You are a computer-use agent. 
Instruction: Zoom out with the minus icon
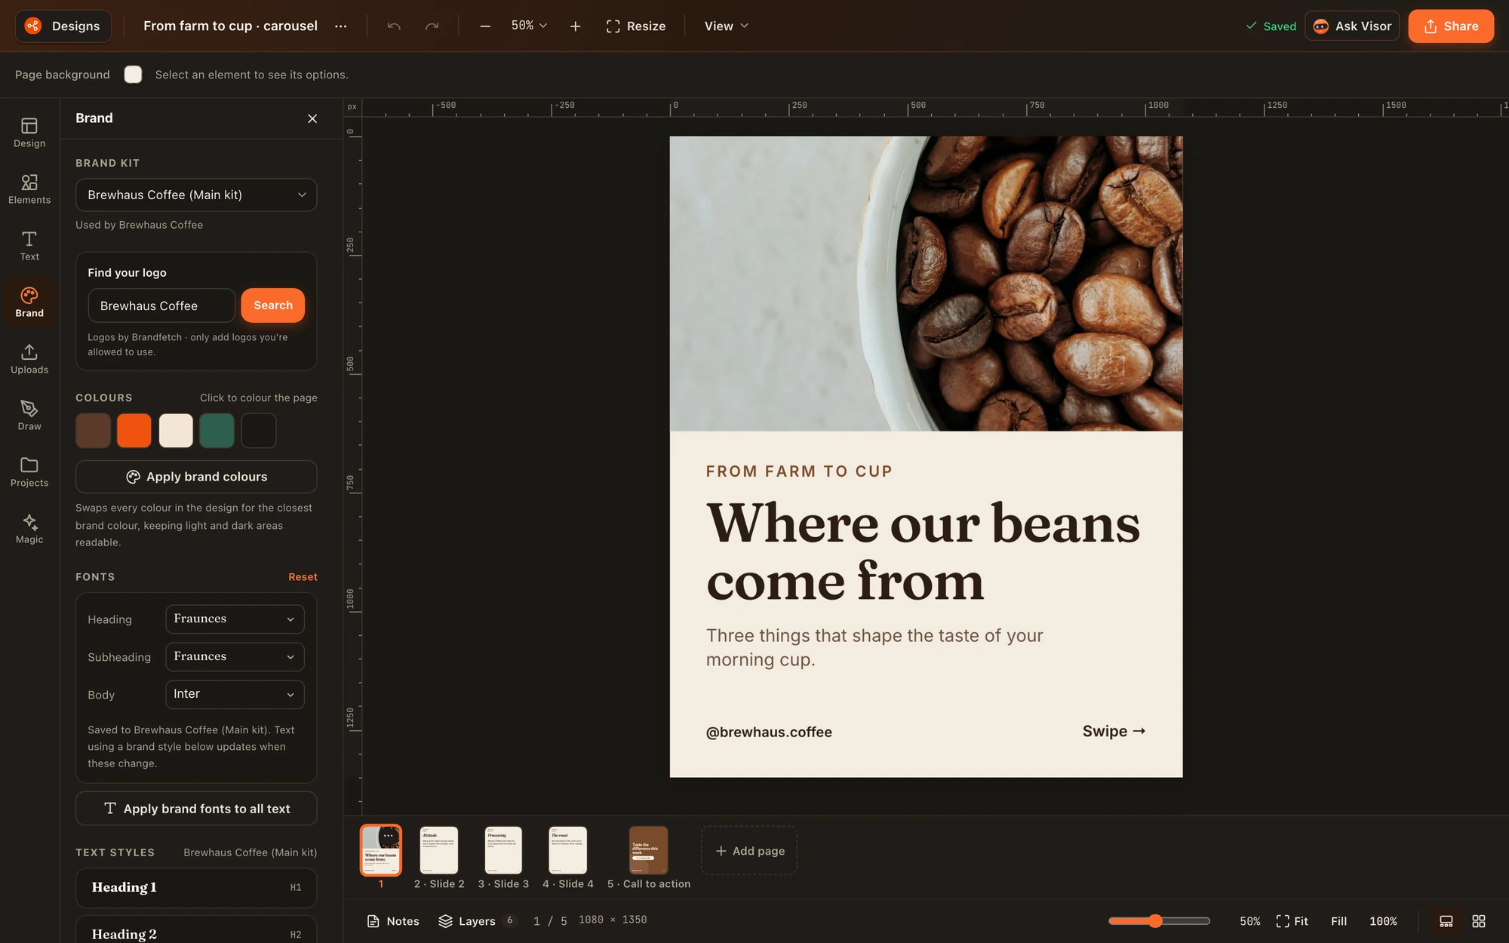point(485,26)
